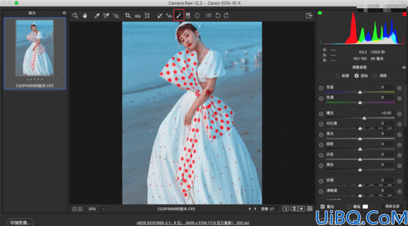This screenshot has width=408, height=226.
Task: Enable the 蒙版 (Mask) checkbox
Action: 349,206
